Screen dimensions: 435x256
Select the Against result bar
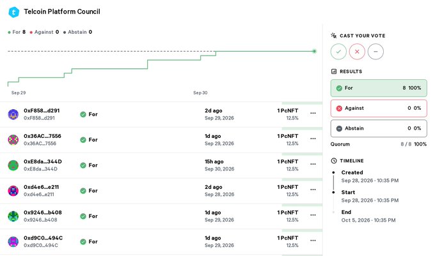379,109
